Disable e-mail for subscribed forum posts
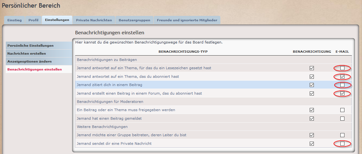 [x=342, y=93]
